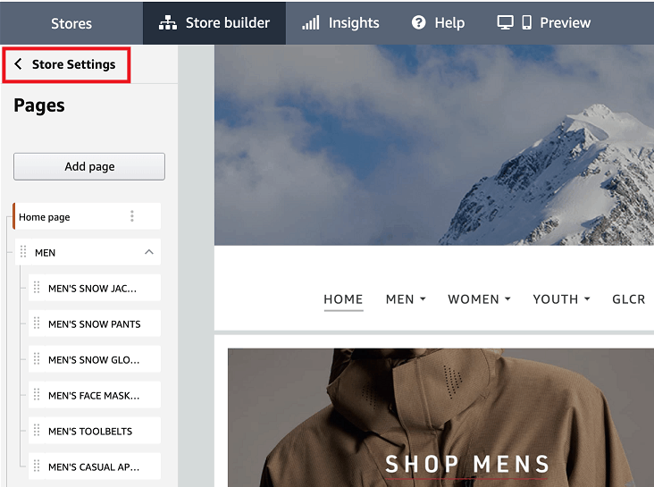Screen dimensions: 654x487
Task: Click the Pages heading
Action: [39, 105]
